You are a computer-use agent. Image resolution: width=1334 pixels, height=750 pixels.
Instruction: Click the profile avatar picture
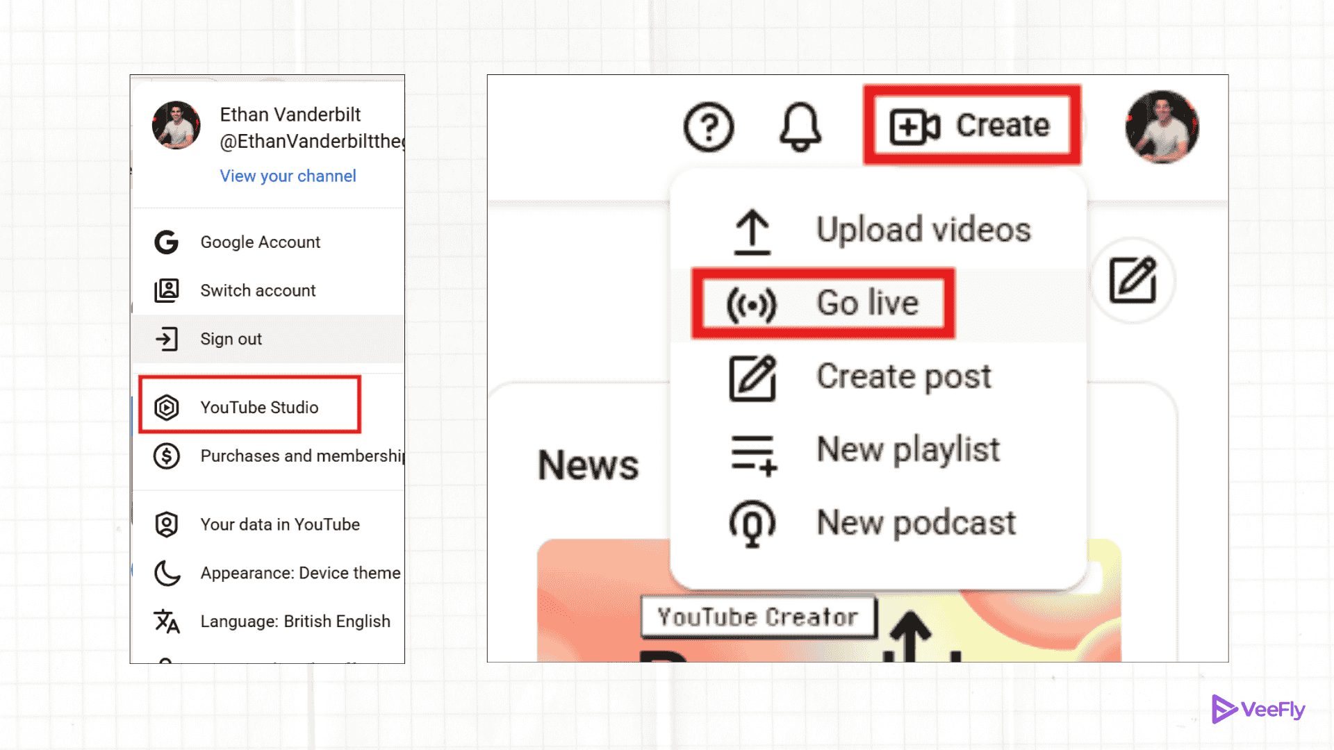point(1161,127)
